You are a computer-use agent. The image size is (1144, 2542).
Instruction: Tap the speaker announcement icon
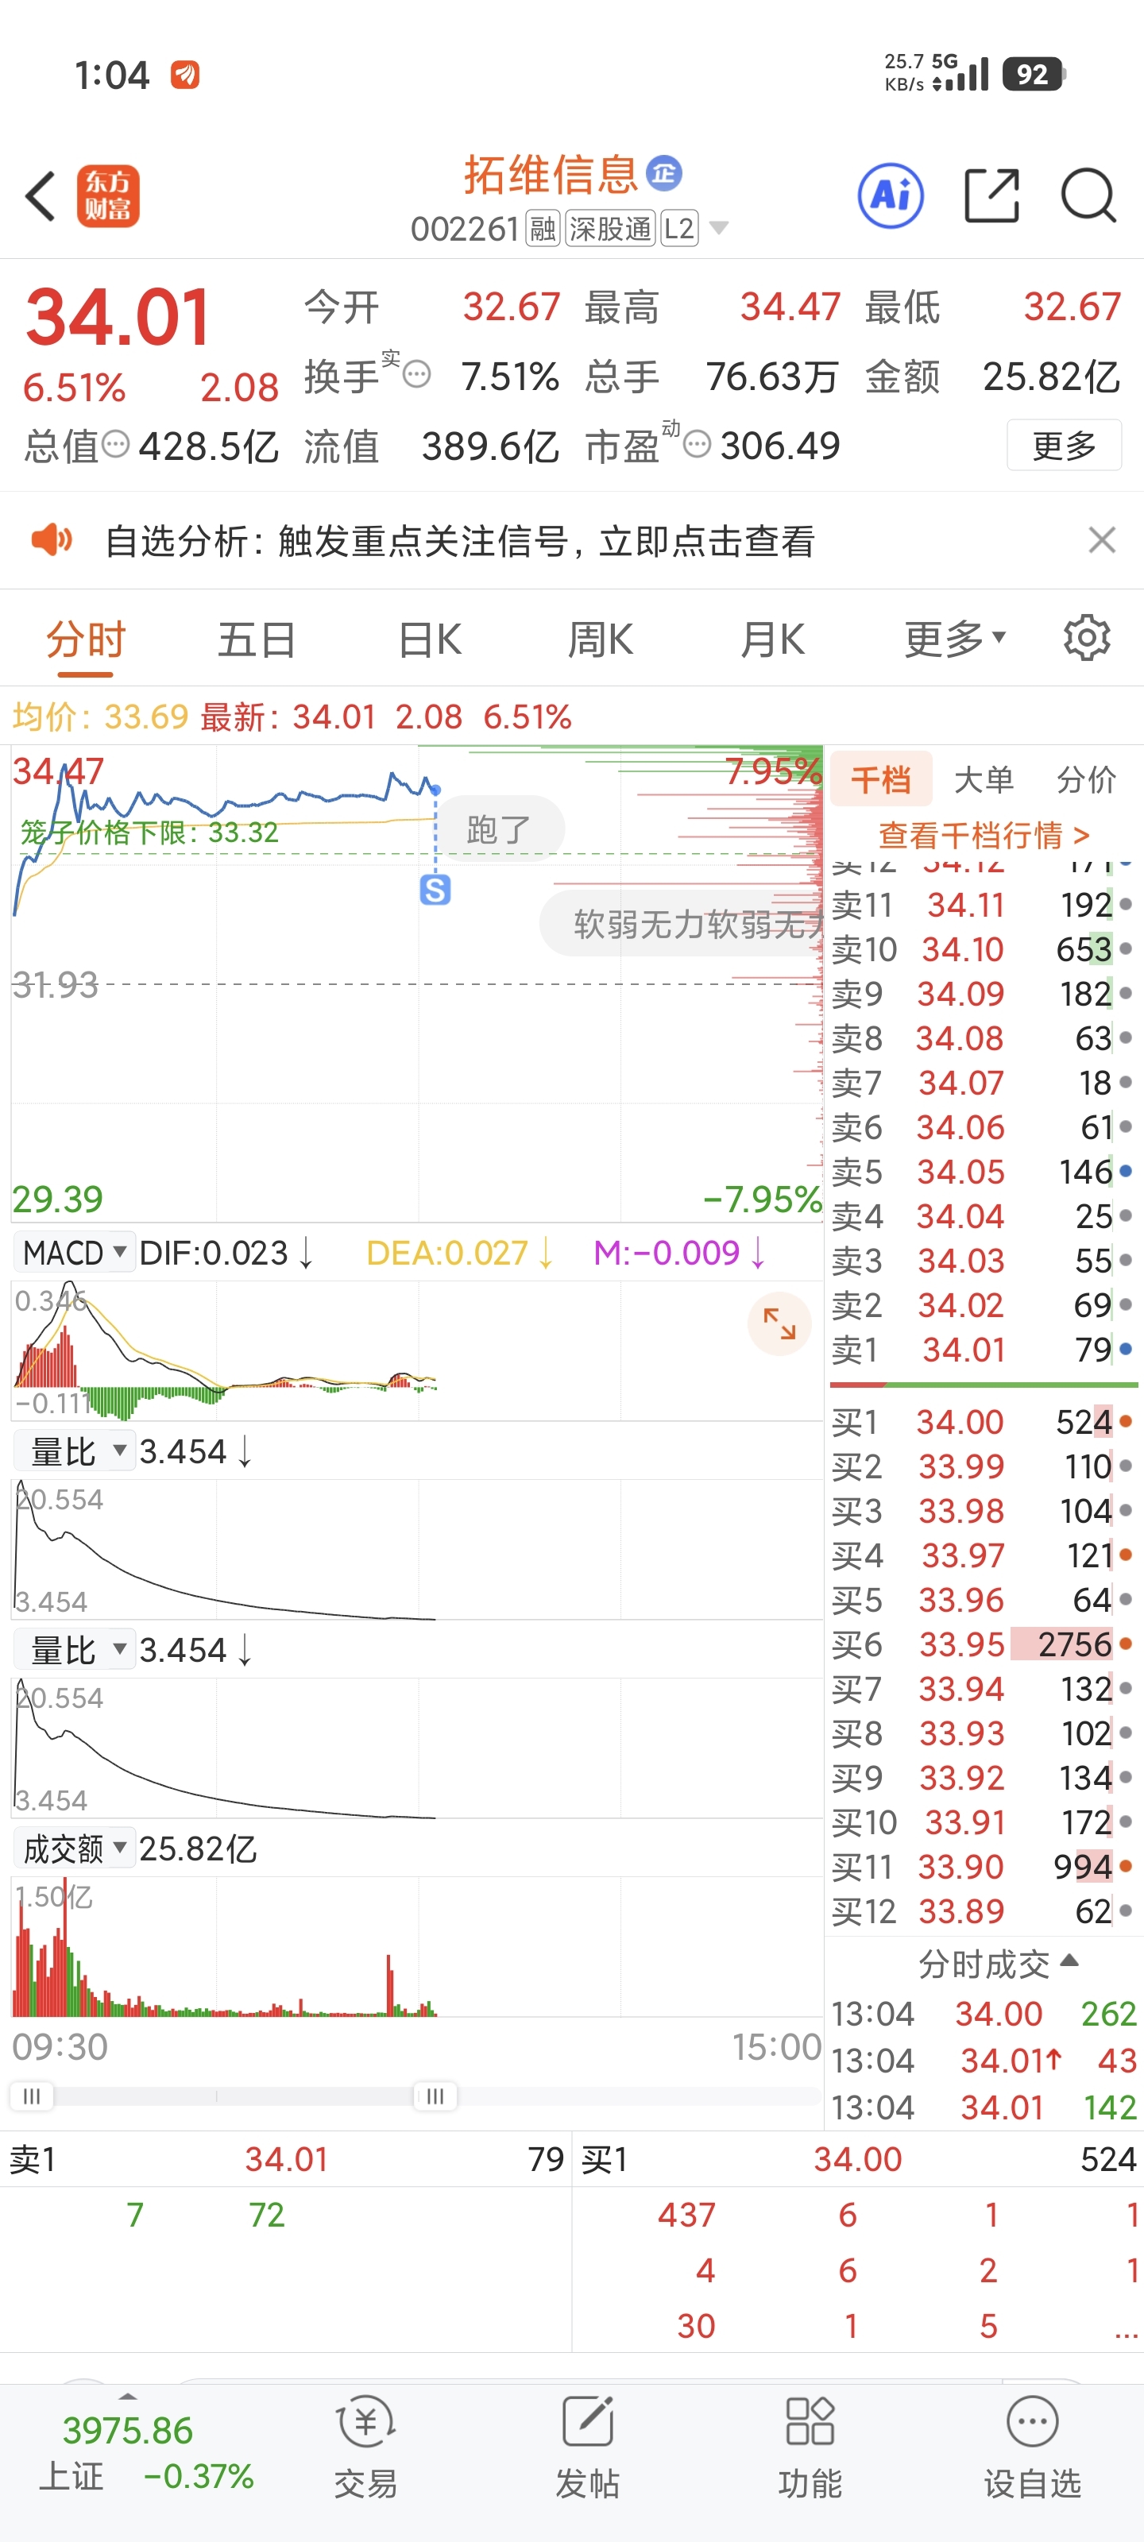click(52, 540)
